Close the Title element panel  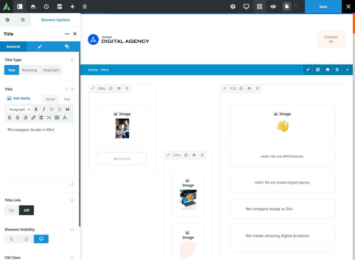coord(75,34)
